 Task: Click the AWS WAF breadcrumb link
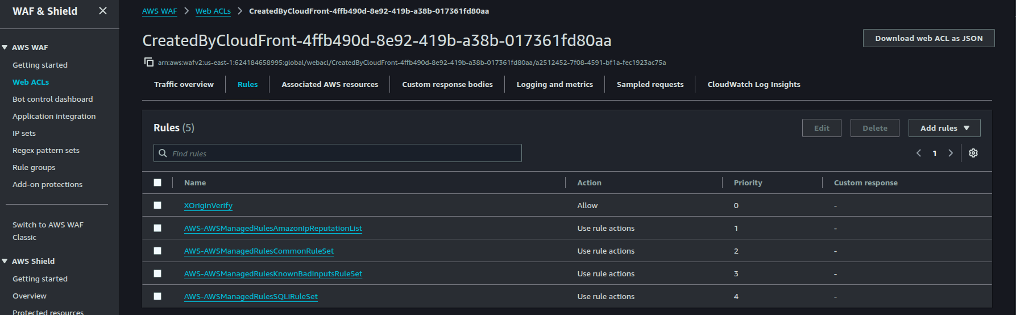[160, 11]
